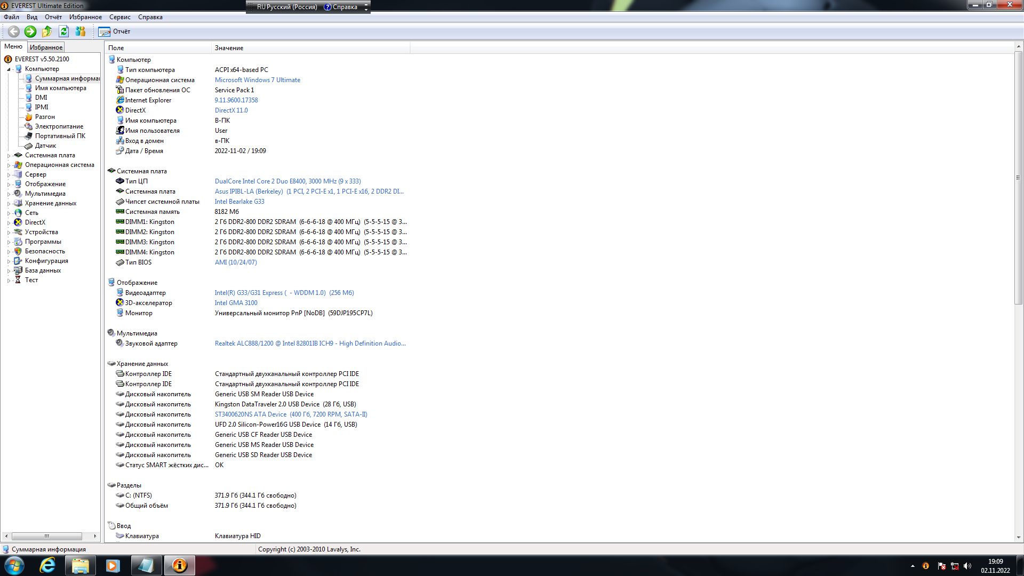Click the Тест hourglass icon in the tree
This screenshot has height=576, width=1024.
click(x=18, y=280)
